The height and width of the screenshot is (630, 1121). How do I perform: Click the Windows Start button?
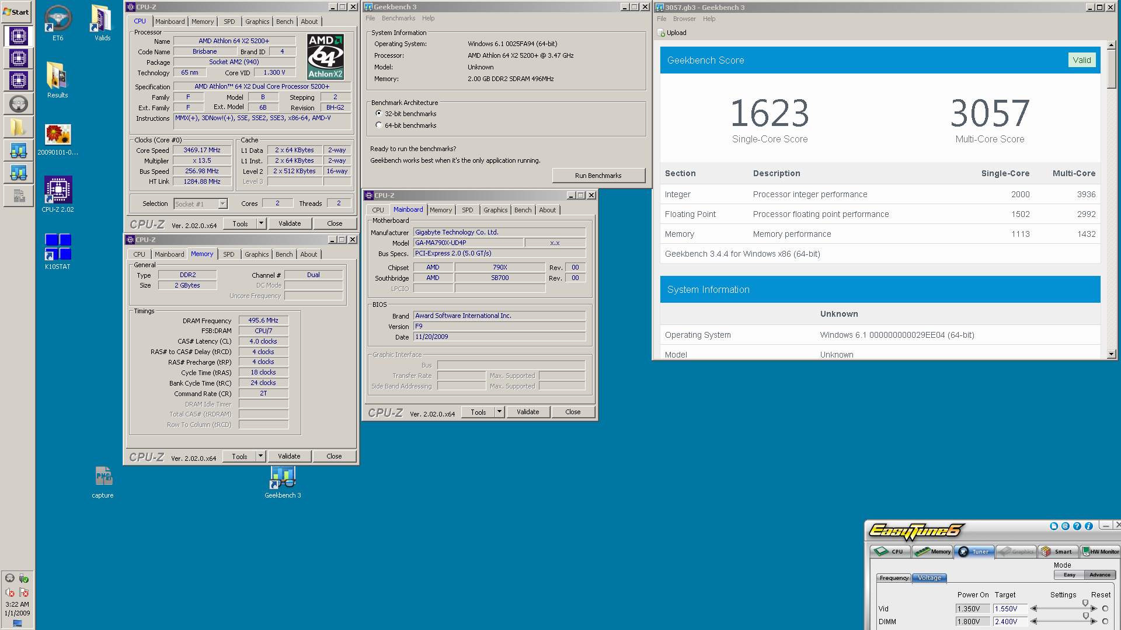pos(16,12)
